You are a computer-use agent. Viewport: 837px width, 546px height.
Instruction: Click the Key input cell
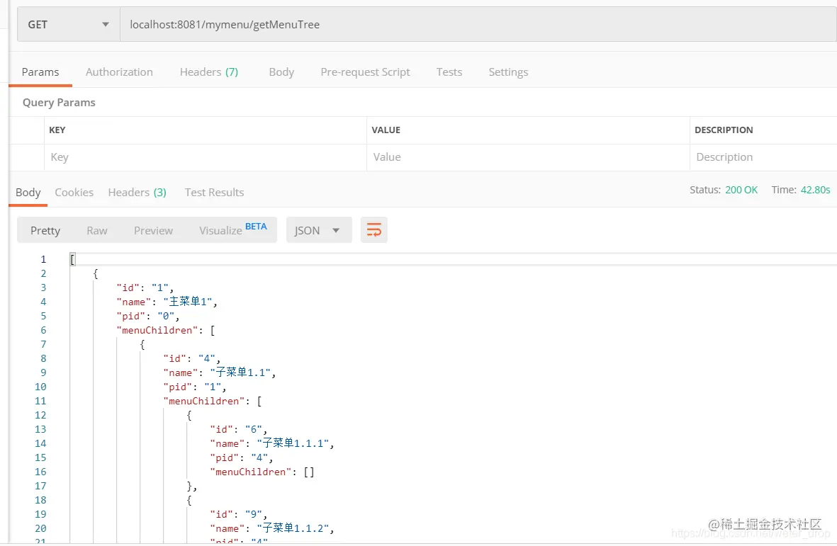coord(206,157)
